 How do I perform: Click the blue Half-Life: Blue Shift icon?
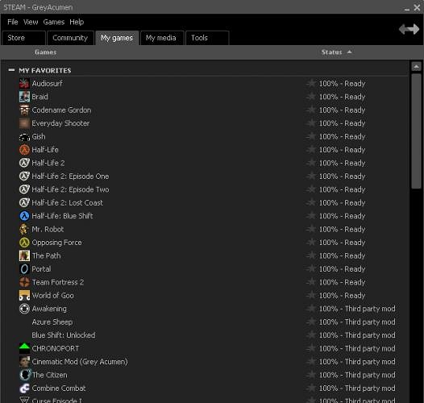click(x=24, y=216)
